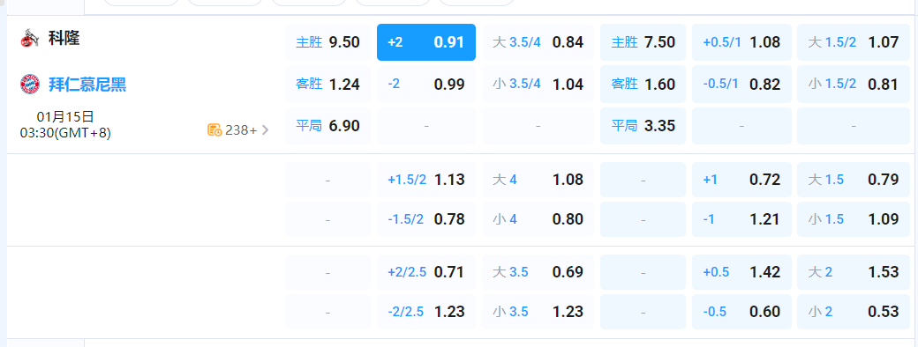
Task: Pick the -0.5/1 handicap at 0.82
Action: coord(741,85)
